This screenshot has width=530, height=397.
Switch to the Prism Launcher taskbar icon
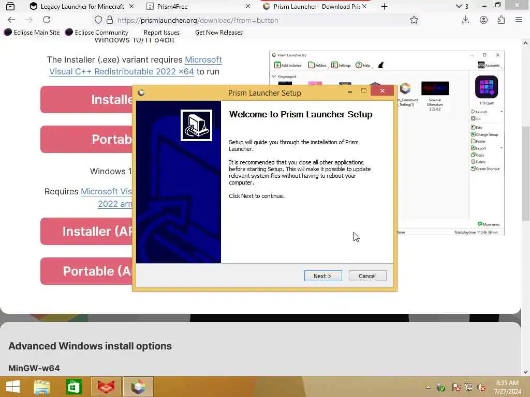pyautogui.click(x=138, y=387)
